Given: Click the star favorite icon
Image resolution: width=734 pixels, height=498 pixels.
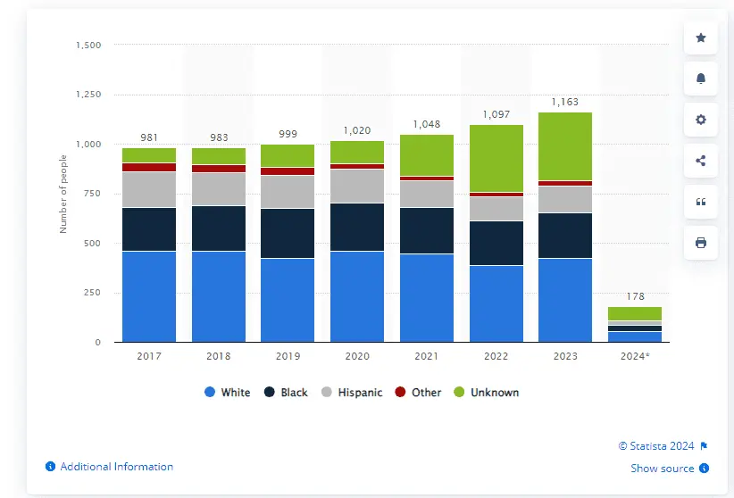Looking at the screenshot, I should tap(701, 37).
